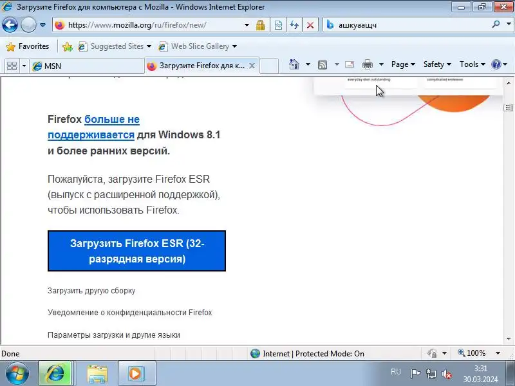Open Windows Explorer from the taskbar
Screen dimensions: 515x386
pos(97,374)
